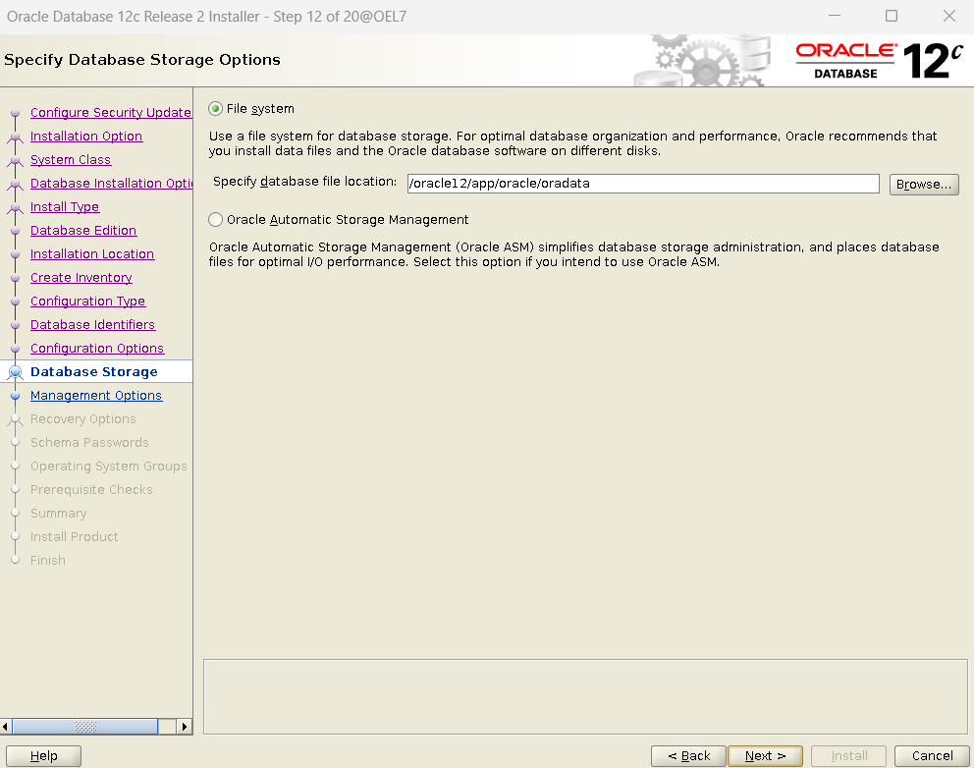Select the File system radio button
Viewport: 974px width, 768px height.
click(216, 109)
